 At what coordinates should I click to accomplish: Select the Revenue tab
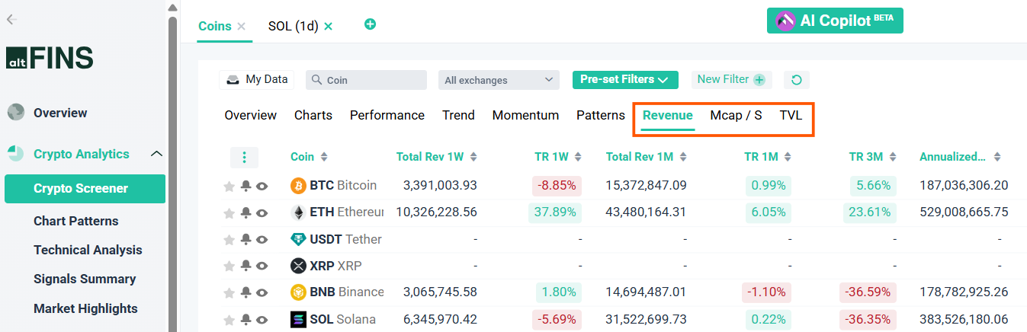click(x=668, y=116)
